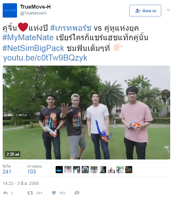Open the white creature liker avatar

(x=85, y=170)
